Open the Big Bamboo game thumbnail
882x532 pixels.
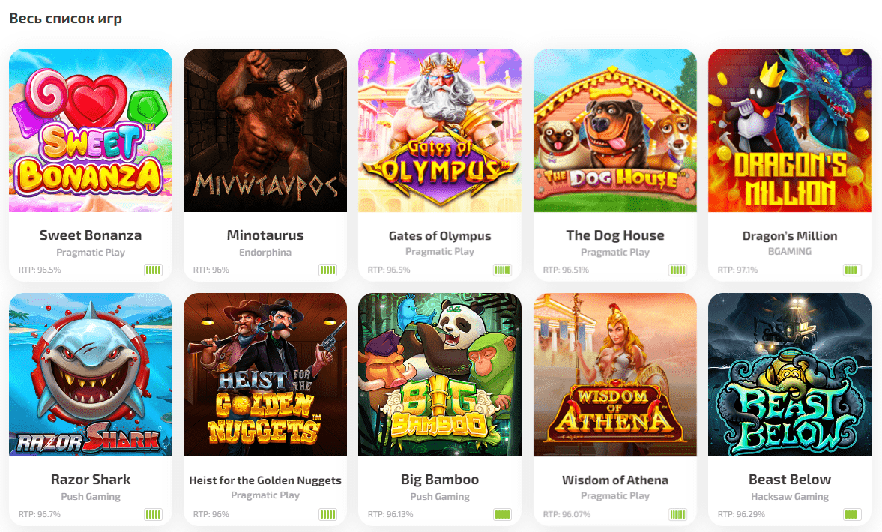(x=440, y=375)
